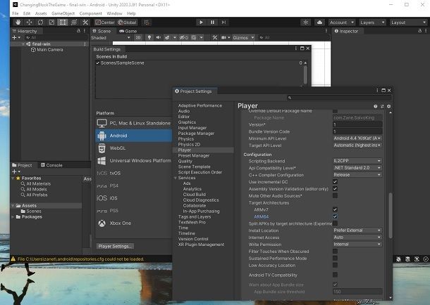Select the WebGL platform
Viewport: 430px width, 305px height.
click(133, 148)
